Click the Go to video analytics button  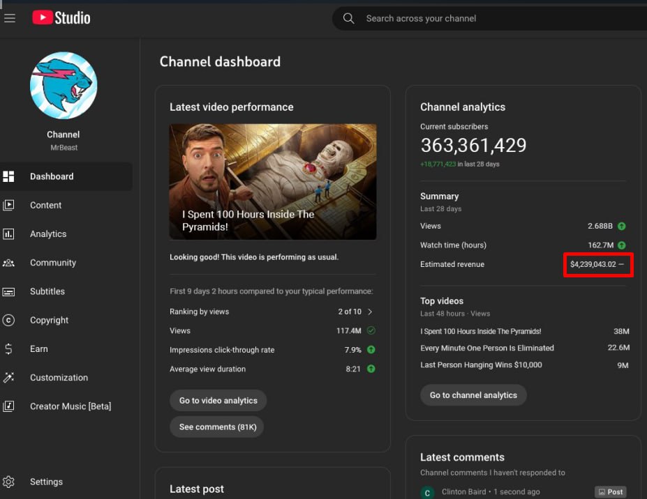click(x=218, y=400)
